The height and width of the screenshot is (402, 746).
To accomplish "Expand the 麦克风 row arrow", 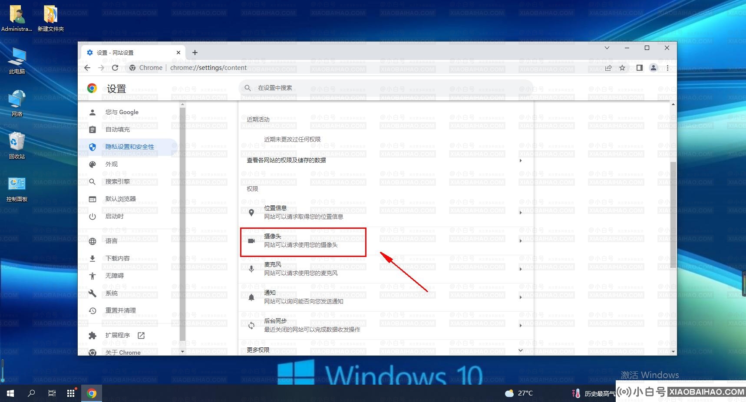I will click(520, 269).
